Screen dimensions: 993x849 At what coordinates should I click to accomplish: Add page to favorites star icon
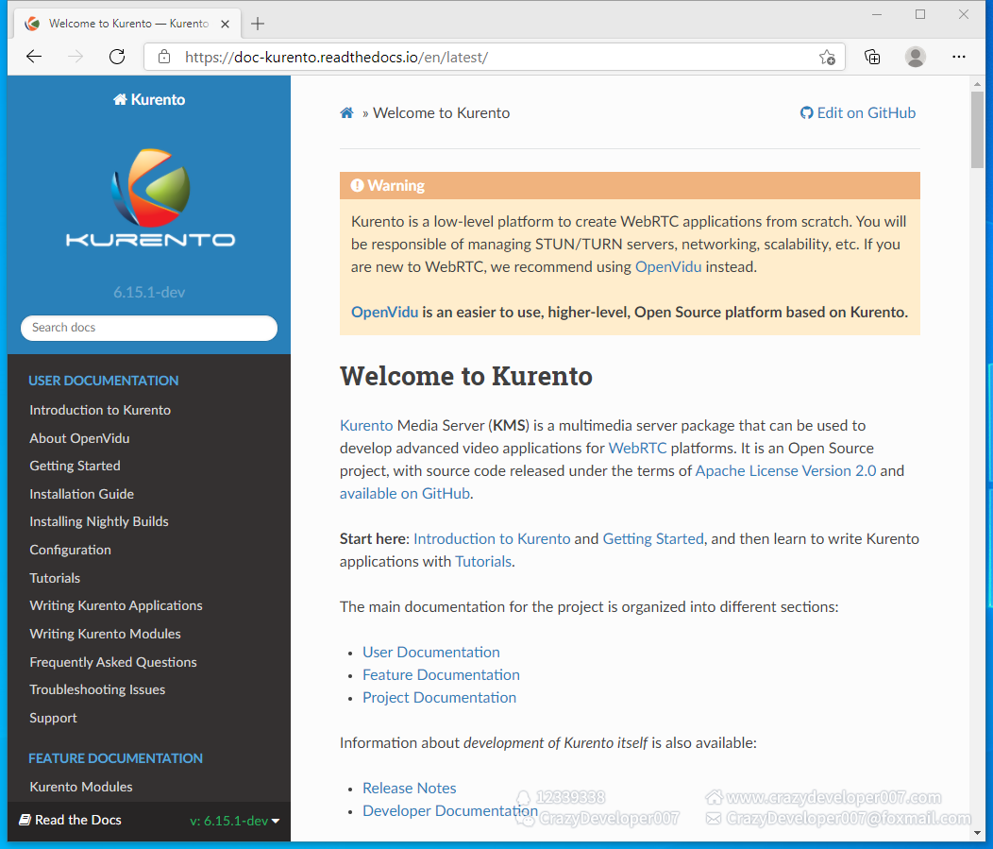pyautogui.click(x=827, y=57)
